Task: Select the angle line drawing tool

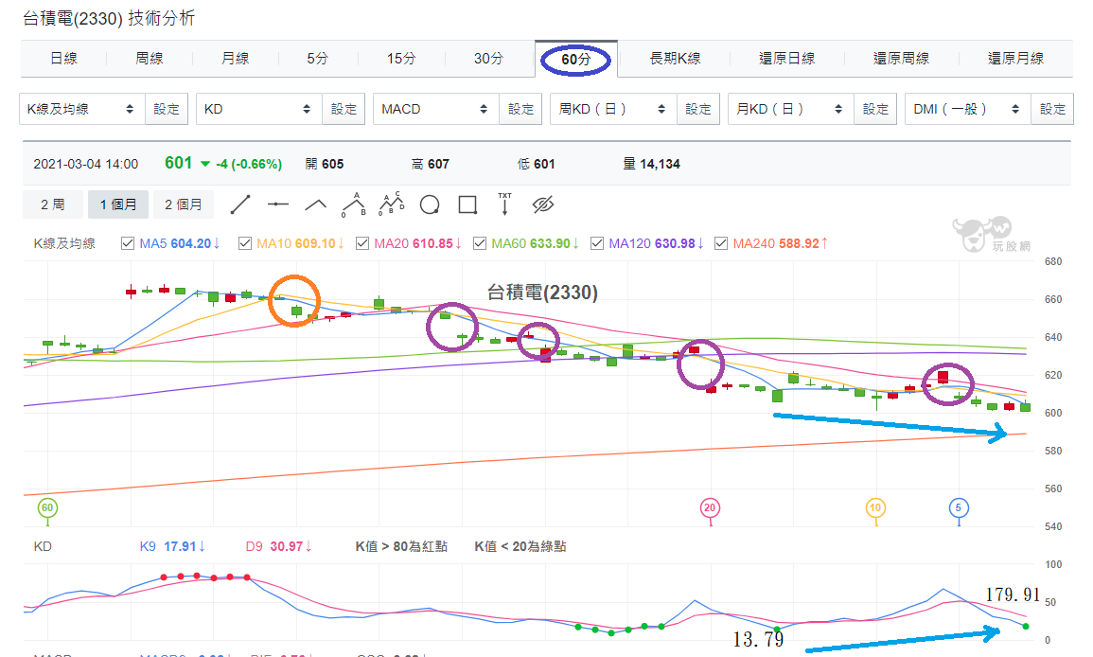Action: pyautogui.click(x=316, y=204)
